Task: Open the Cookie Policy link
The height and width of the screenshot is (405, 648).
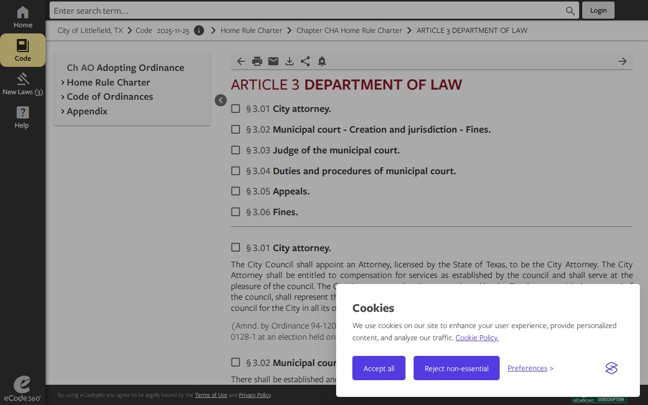Action: [x=477, y=338]
